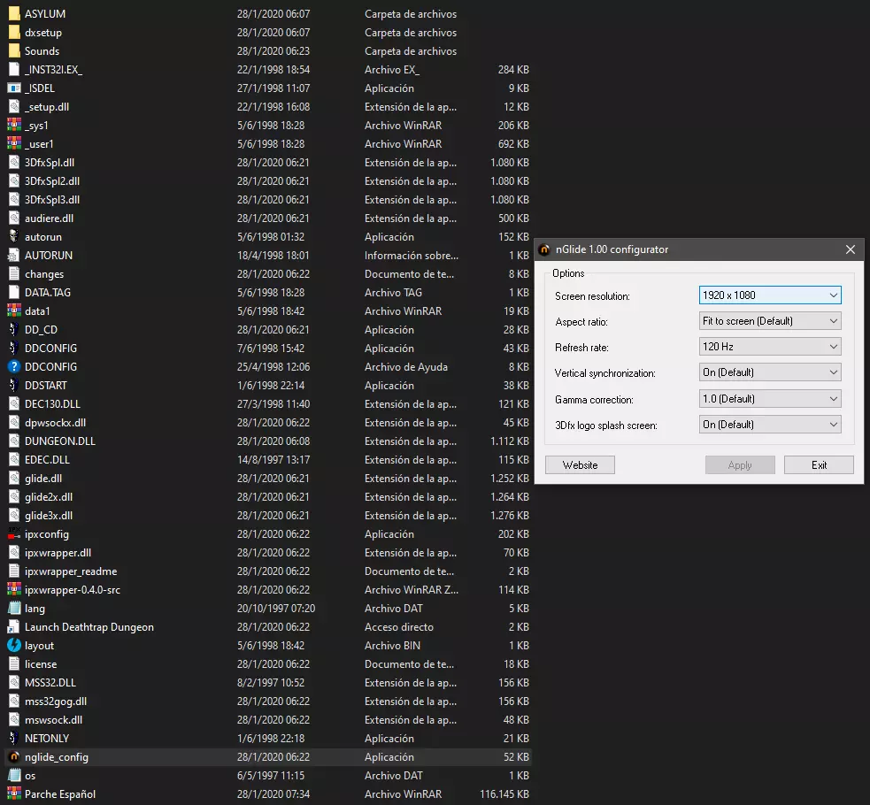Click the _user1 WinRAR archive icon

(14, 144)
